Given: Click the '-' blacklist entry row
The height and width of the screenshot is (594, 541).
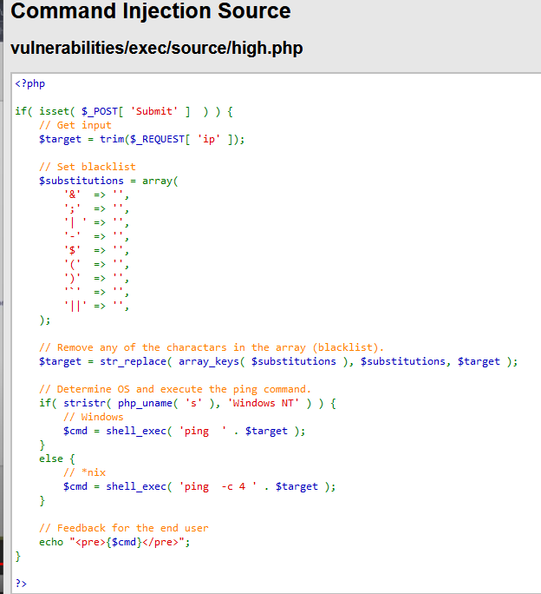Looking at the screenshot, I should coord(96,237).
